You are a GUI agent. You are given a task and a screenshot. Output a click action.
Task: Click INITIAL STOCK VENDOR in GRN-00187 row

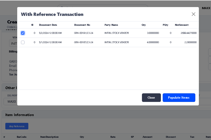(x=117, y=42)
